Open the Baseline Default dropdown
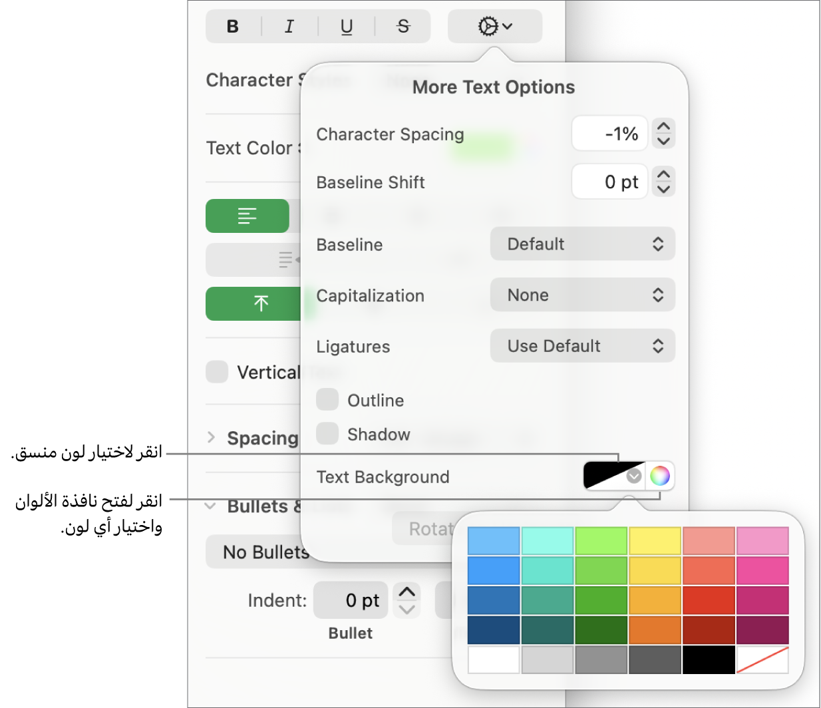This screenshot has width=821, height=708. point(583,244)
